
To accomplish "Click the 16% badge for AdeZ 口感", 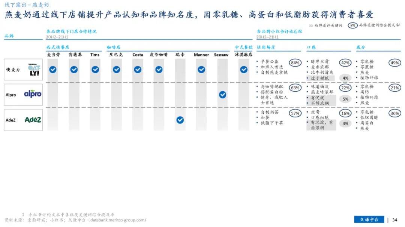I will (x=345, y=113).
